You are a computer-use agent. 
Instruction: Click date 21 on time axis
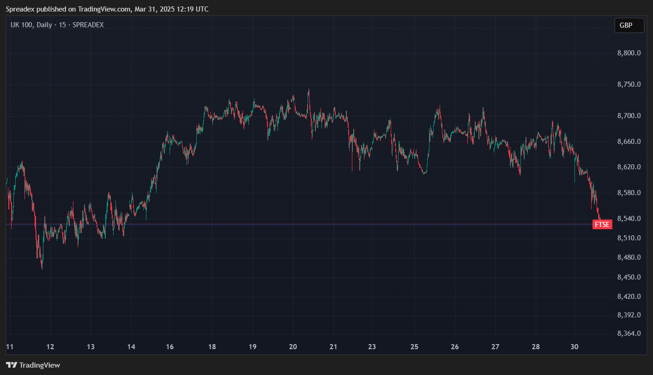(333, 346)
